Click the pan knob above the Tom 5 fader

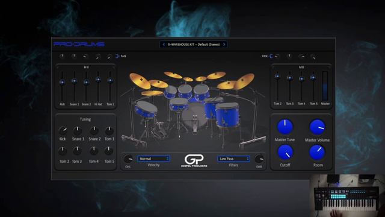[x=313, y=57]
